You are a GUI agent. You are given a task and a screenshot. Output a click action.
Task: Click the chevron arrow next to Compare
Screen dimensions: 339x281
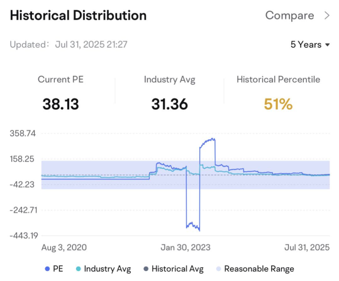327,16
